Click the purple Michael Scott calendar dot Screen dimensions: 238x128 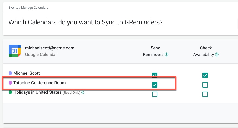tap(11, 73)
